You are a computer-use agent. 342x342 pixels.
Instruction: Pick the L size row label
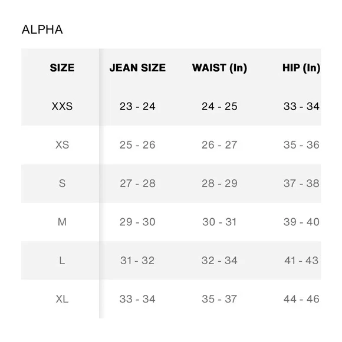tap(62, 261)
